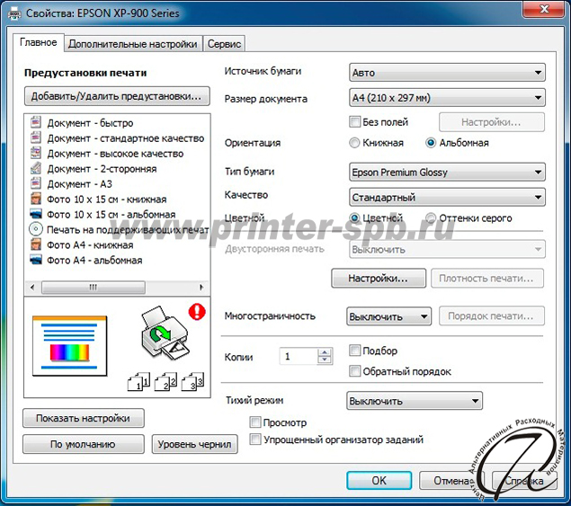This screenshot has height=506, width=571.
Task: Enable the 'Просмотр' checkbox
Action: (x=254, y=422)
